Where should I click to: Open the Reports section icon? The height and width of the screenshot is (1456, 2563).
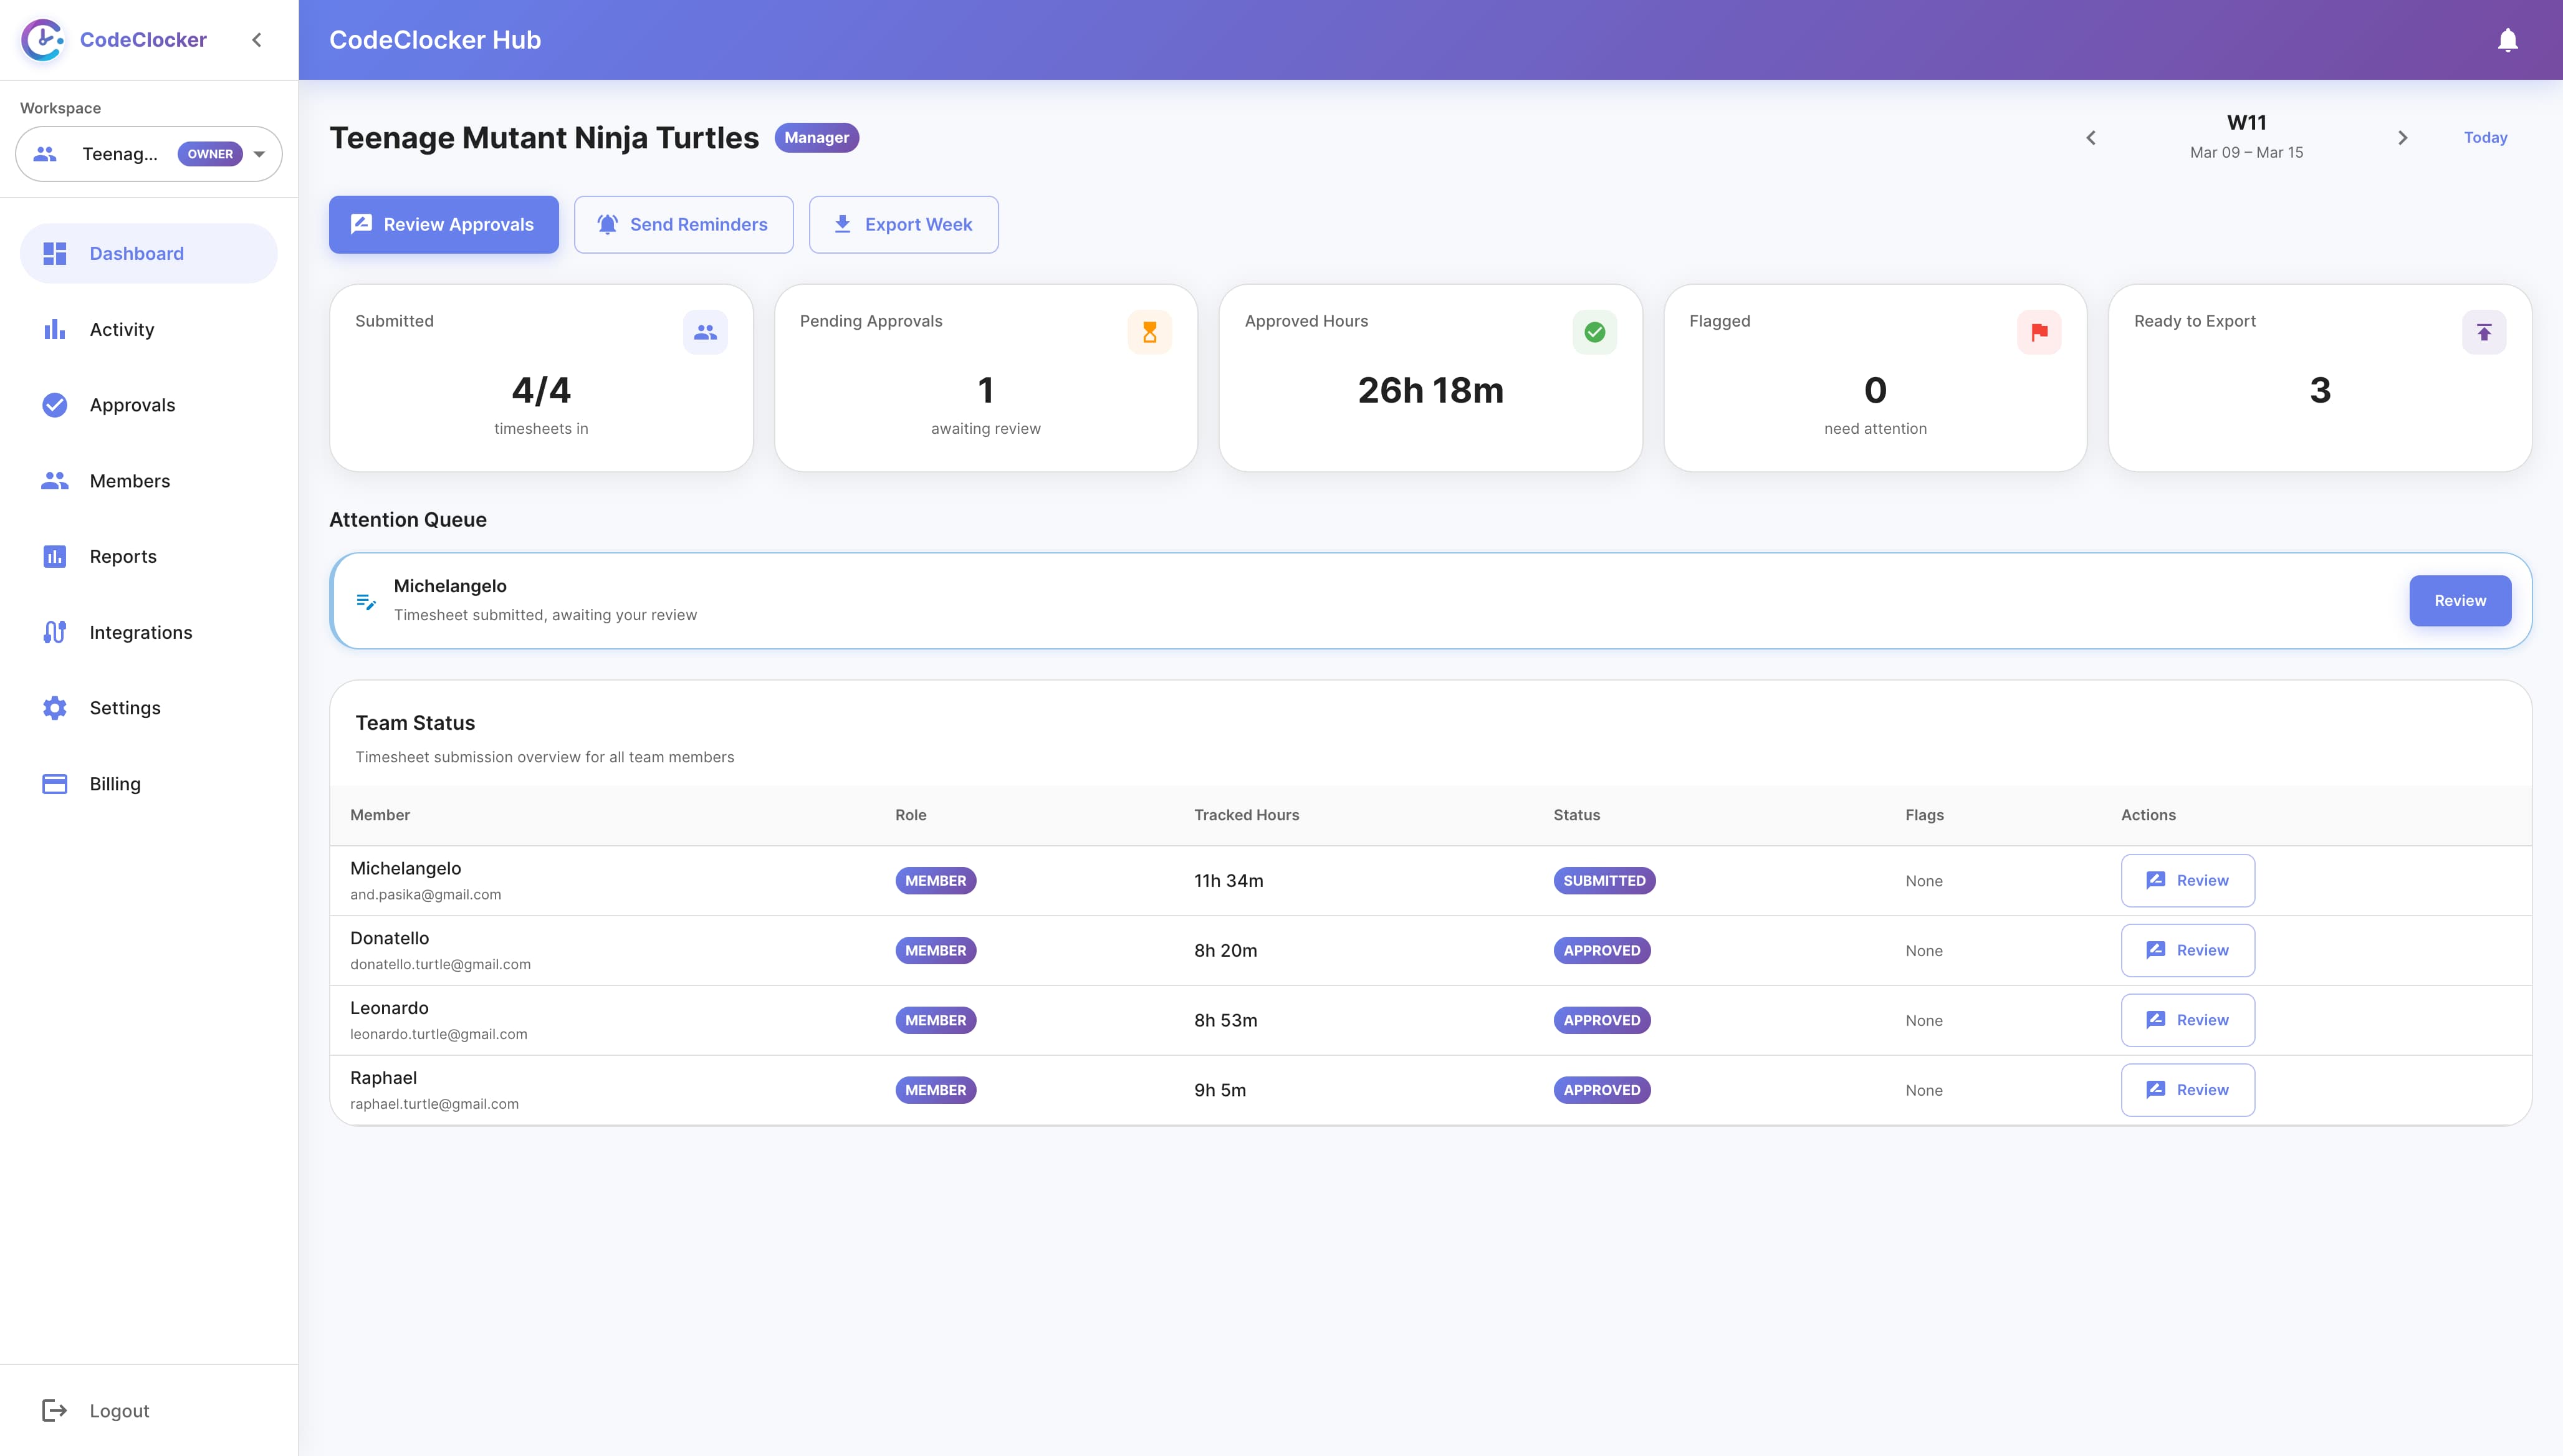click(x=54, y=556)
